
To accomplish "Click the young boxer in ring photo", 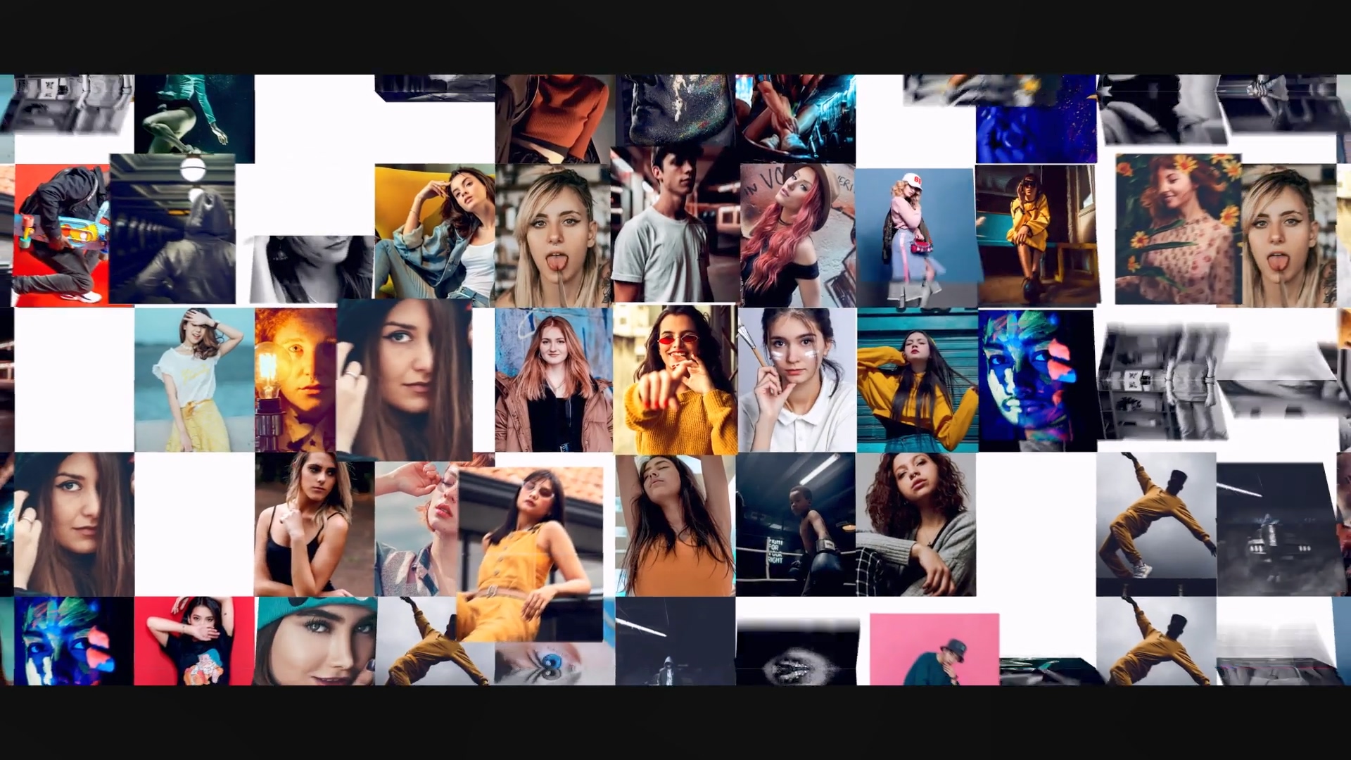I will coord(795,524).
